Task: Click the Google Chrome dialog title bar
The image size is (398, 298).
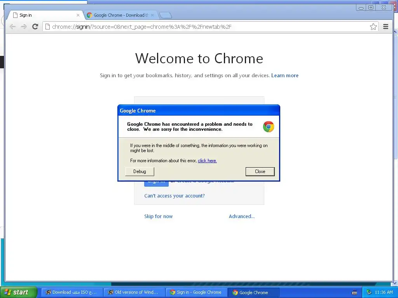Action: pos(199,111)
